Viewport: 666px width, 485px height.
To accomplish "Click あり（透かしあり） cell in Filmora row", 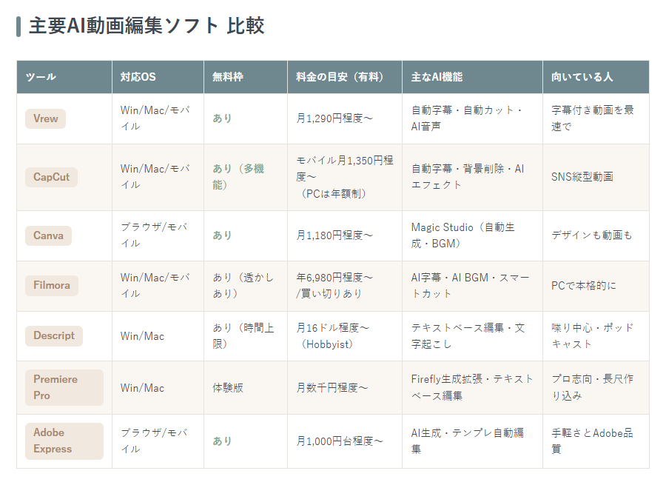I will pyautogui.click(x=246, y=286).
